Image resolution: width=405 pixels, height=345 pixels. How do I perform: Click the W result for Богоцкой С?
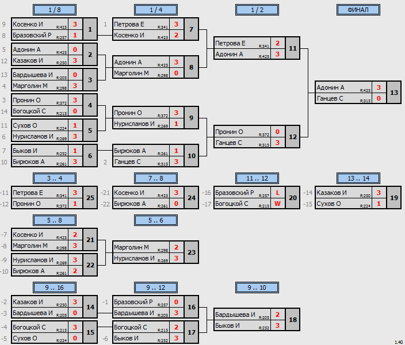click(278, 204)
